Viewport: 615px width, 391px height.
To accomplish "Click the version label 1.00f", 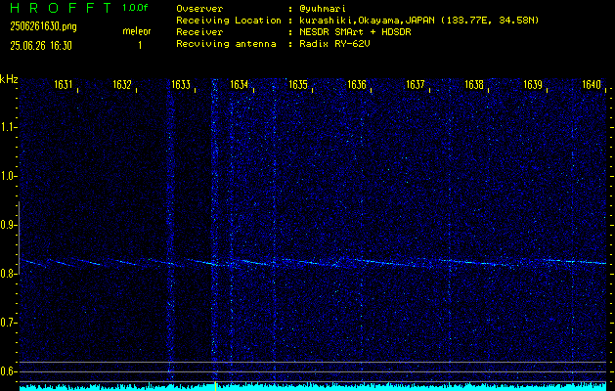I will click(135, 8).
